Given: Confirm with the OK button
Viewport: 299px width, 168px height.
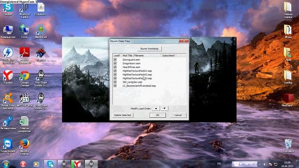Looking at the screenshot, I should point(157,115).
